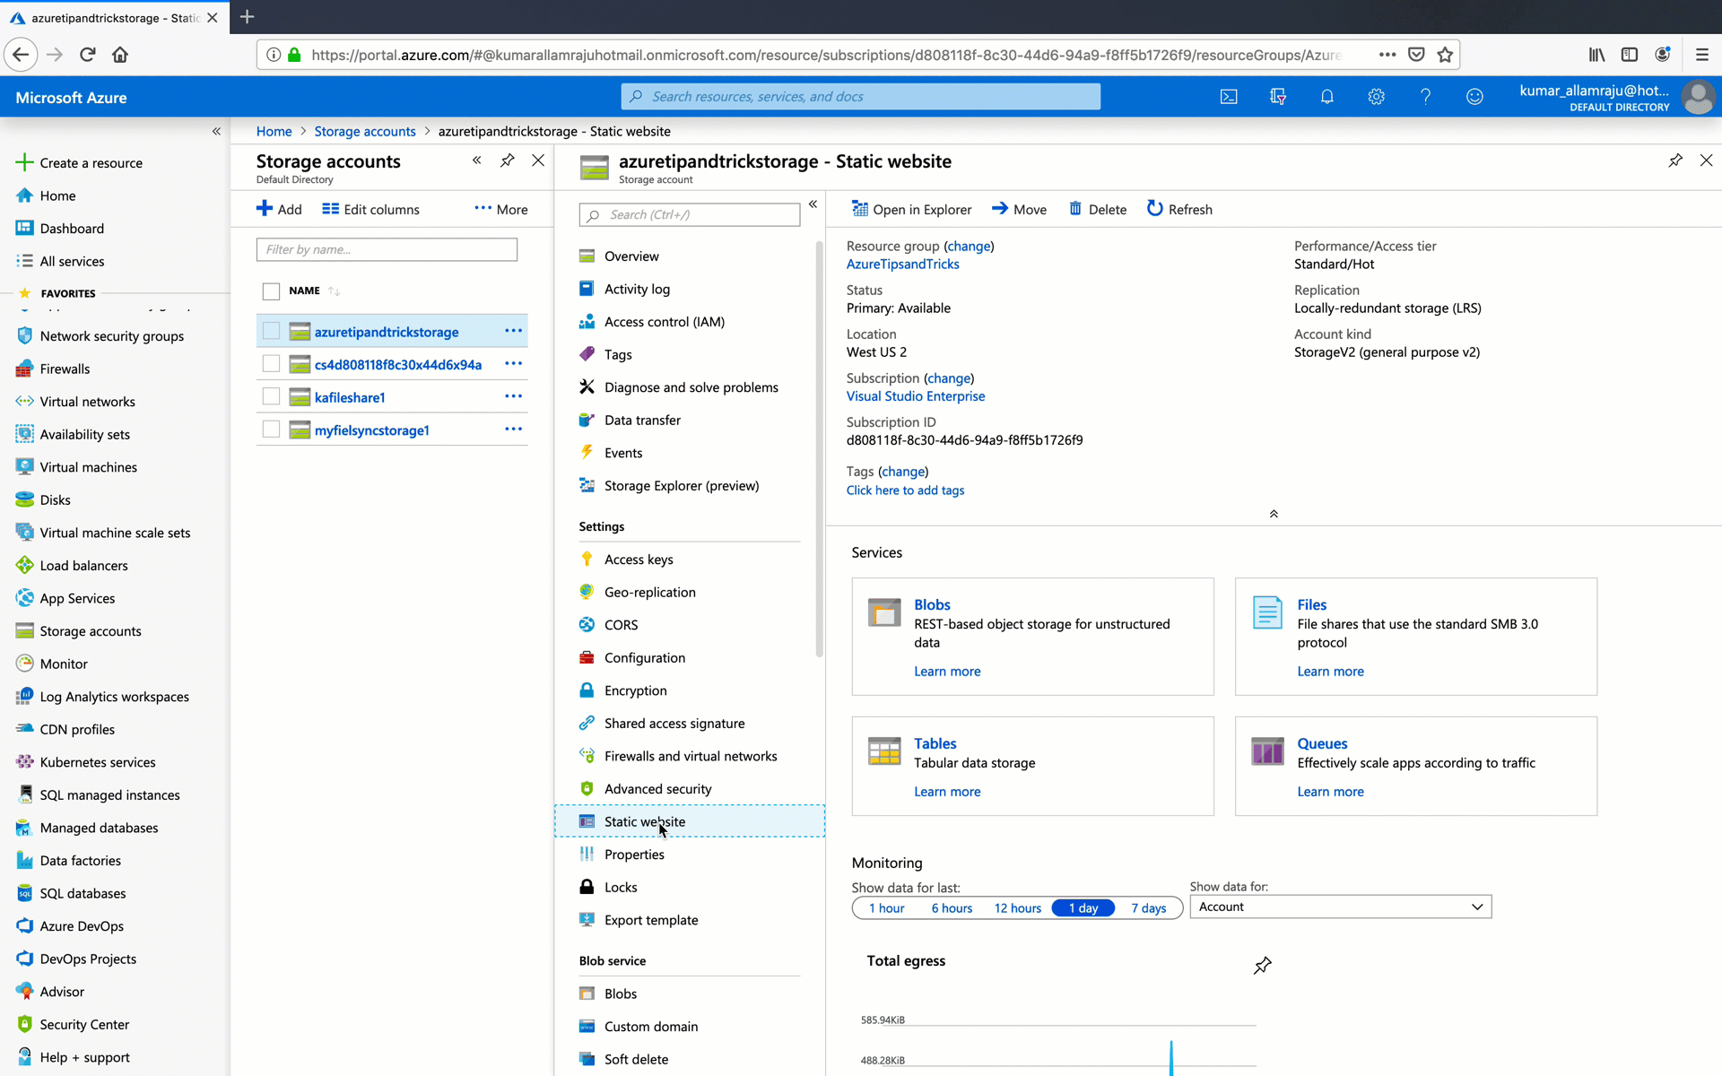Expand More options in Storage accounts
The height and width of the screenshot is (1076, 1722).
click(x=501, y=209)
